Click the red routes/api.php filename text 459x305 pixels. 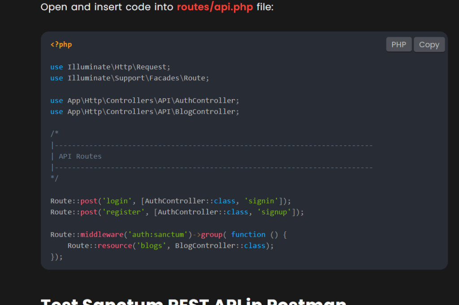point(216,7)
